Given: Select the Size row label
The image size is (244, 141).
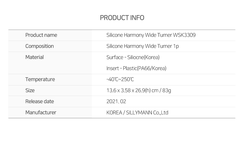Looking at the screenshot, I should pos(30,90).
